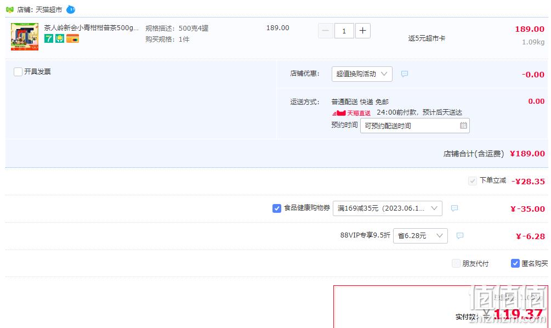Click the comment icon beside coupon dropdown

point(455,208)
